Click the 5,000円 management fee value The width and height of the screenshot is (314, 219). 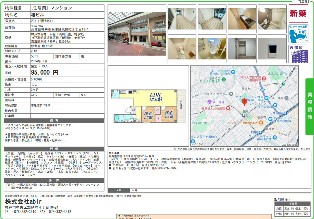36,79
